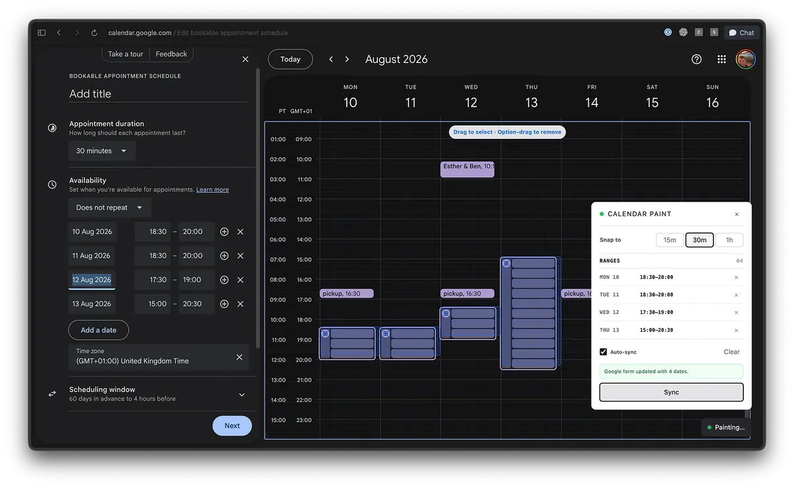Remove the THU 13 range
The image size is (794, 488).
736,330
